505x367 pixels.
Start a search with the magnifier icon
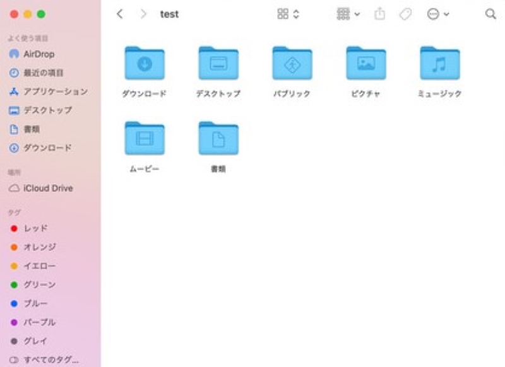click(491, 13)
